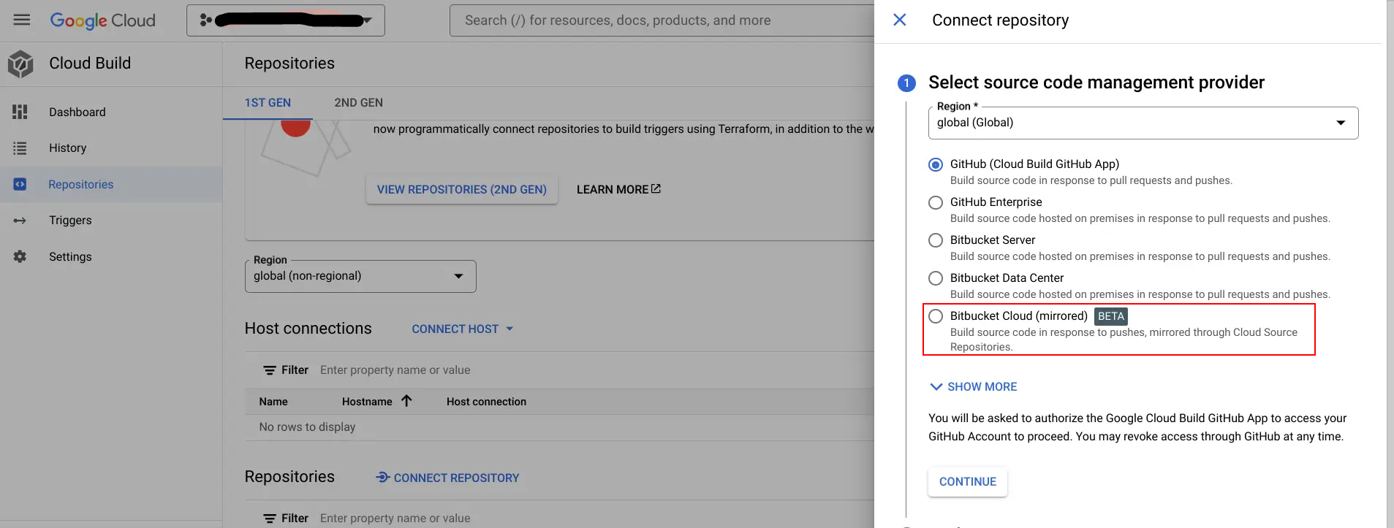
Task: Click CONNECT REPOSITORY button
Action: pyautogui.click(x=447, y=478)
